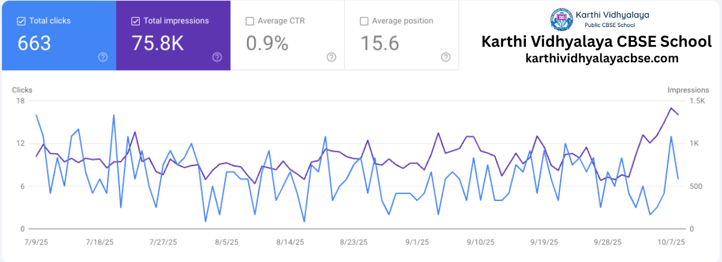
Task: Click the Karthi Vidhyalaya CBSE School heading
Action: [x=597, y=42]
